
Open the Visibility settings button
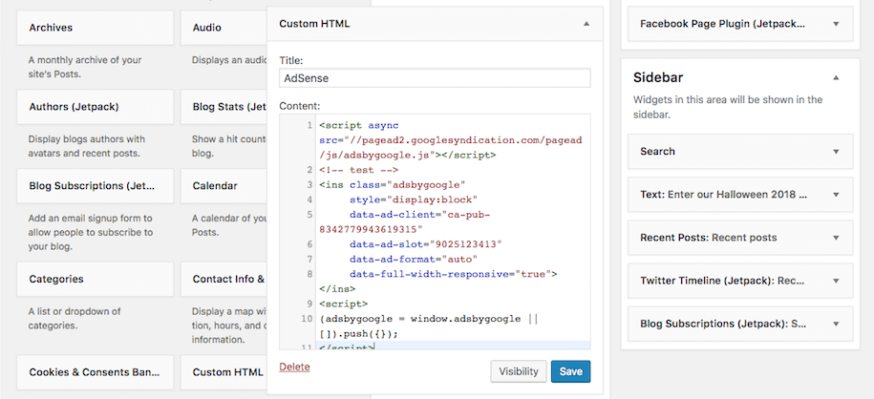click(x=519, y=371)
